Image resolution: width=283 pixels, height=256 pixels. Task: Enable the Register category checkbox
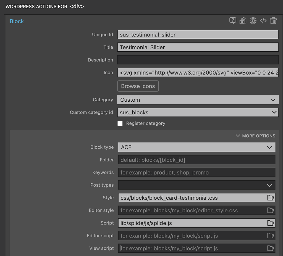[x=120, y=123]
